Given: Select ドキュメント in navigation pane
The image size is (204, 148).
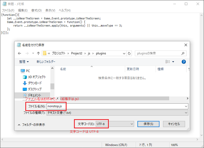Looking at the screenshot, I should (32, 95).
